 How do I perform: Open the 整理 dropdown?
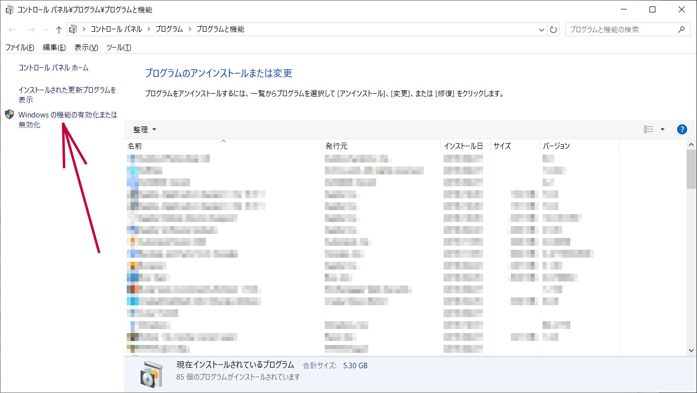pos(145,129)
